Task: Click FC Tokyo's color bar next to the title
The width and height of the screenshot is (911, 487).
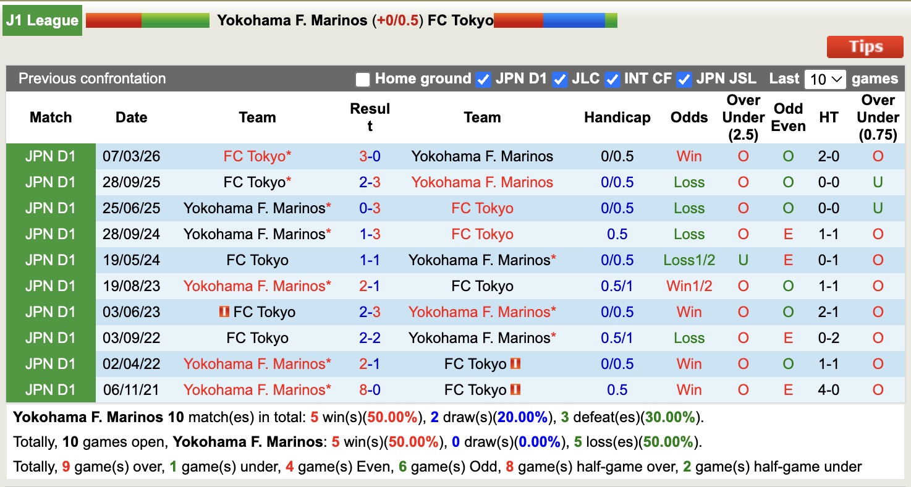Action: [x=554, y=20]
